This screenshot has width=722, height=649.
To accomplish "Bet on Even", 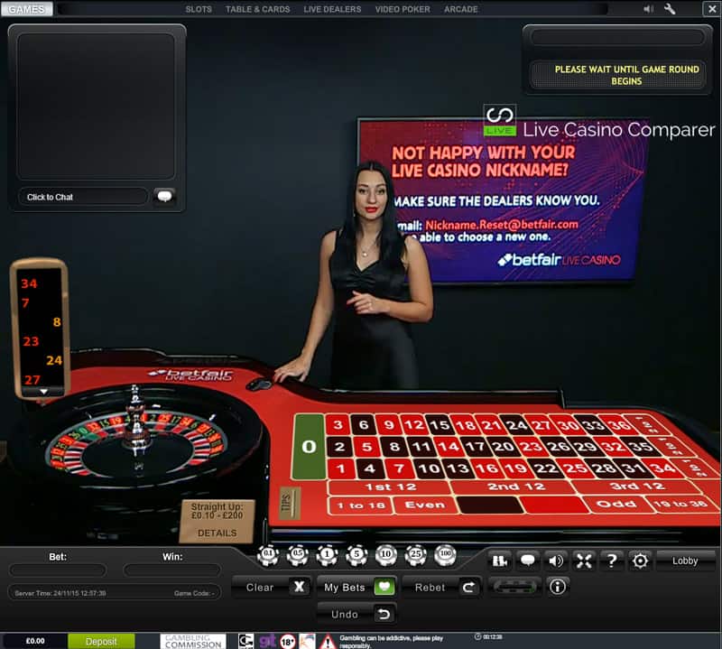I will (425, 505).
